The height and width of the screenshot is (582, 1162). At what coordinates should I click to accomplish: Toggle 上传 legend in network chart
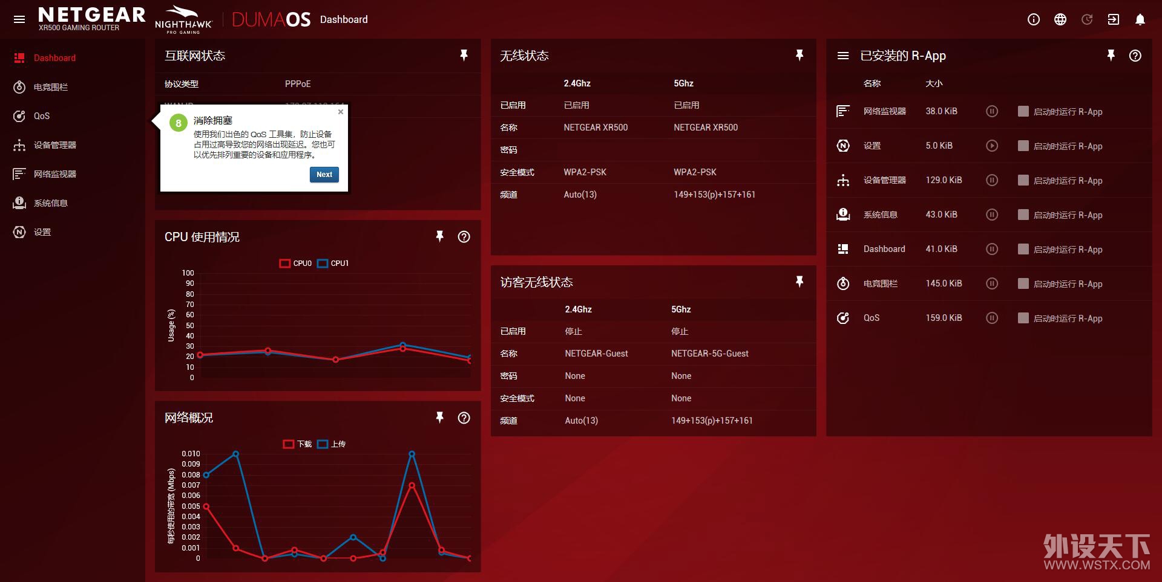click(331, 444)
